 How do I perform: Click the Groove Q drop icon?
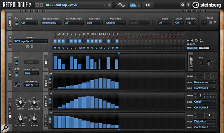[18, 85]
